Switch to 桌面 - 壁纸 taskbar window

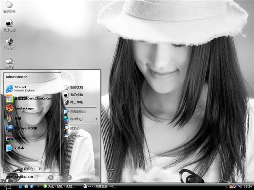[60, 186]
